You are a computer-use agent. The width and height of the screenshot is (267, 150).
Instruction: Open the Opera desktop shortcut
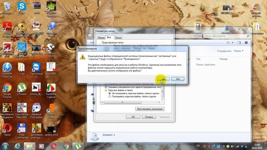pos(7,130)
